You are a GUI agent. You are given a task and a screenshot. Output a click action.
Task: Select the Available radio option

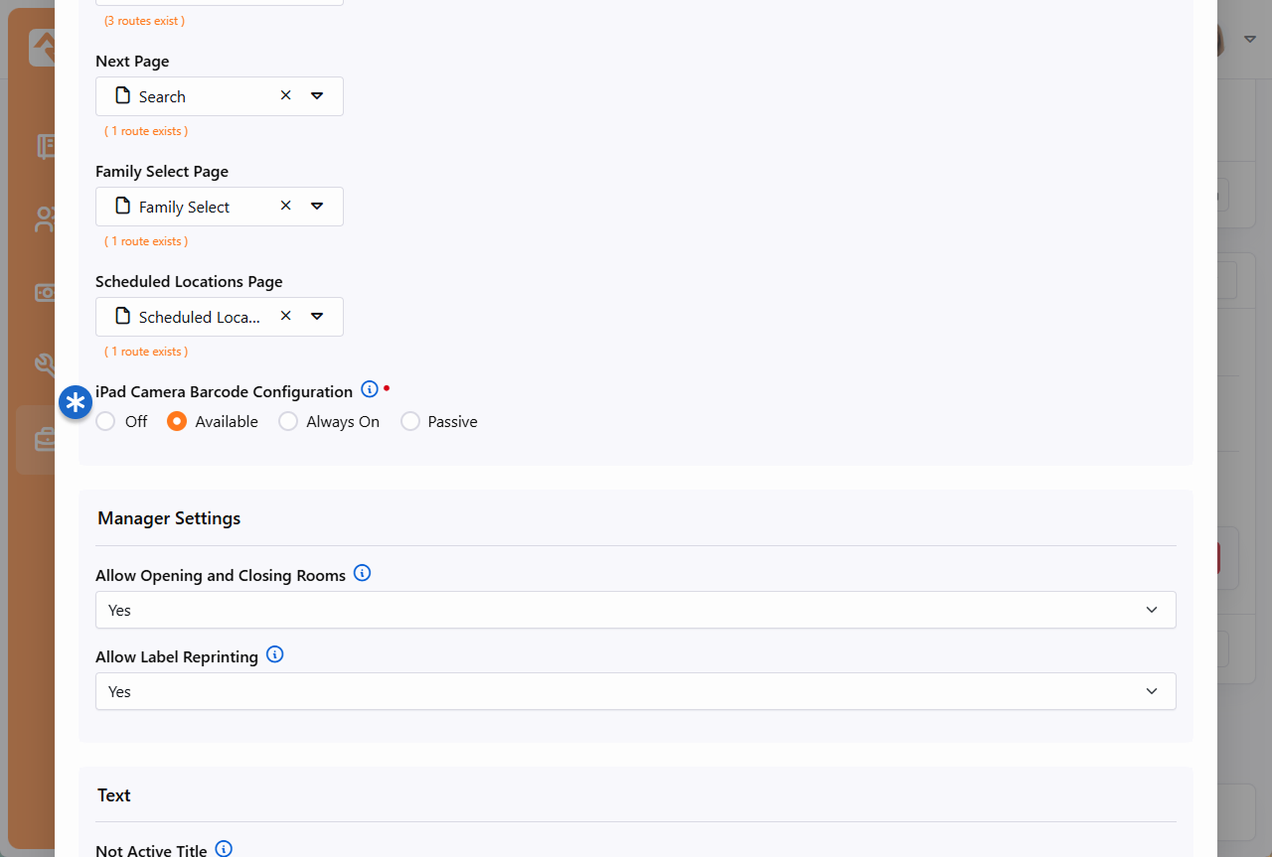tap(177, 422)
